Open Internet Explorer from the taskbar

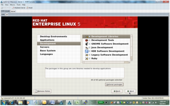pyautogui.click(x=11, y=102)
